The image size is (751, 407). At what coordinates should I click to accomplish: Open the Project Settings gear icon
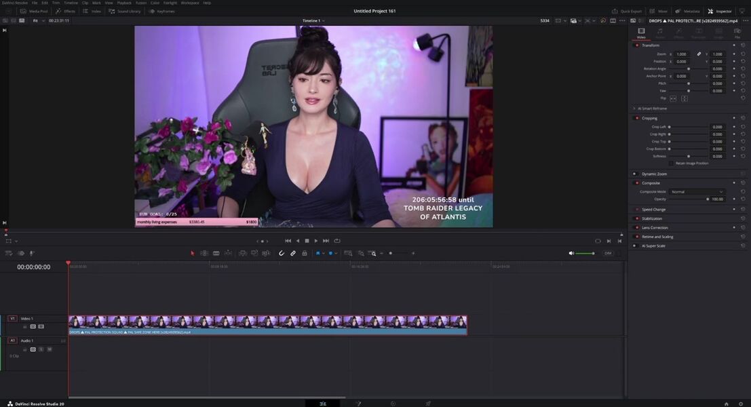click(741, 404)
